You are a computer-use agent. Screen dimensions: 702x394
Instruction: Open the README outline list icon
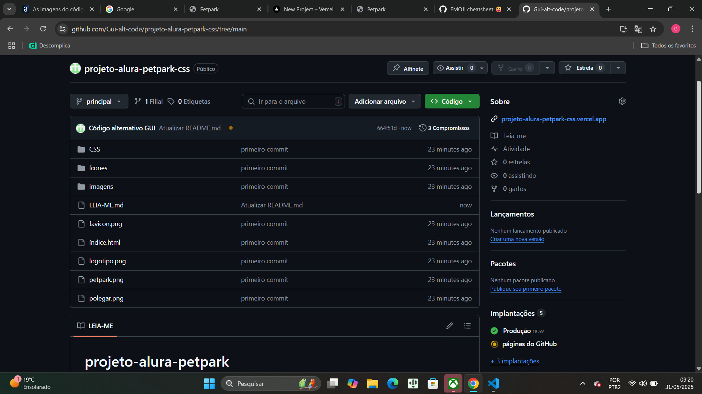[x=468, y=326]
